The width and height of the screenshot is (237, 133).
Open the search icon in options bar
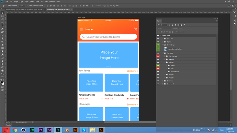tap(229, 6)
